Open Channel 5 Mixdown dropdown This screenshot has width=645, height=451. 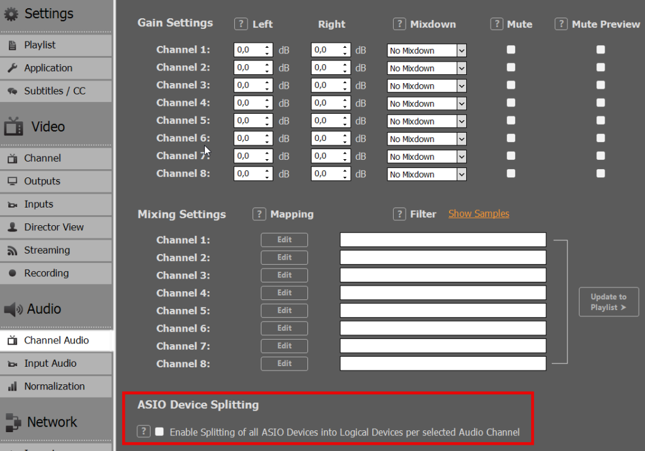click(x=426, y=121)
